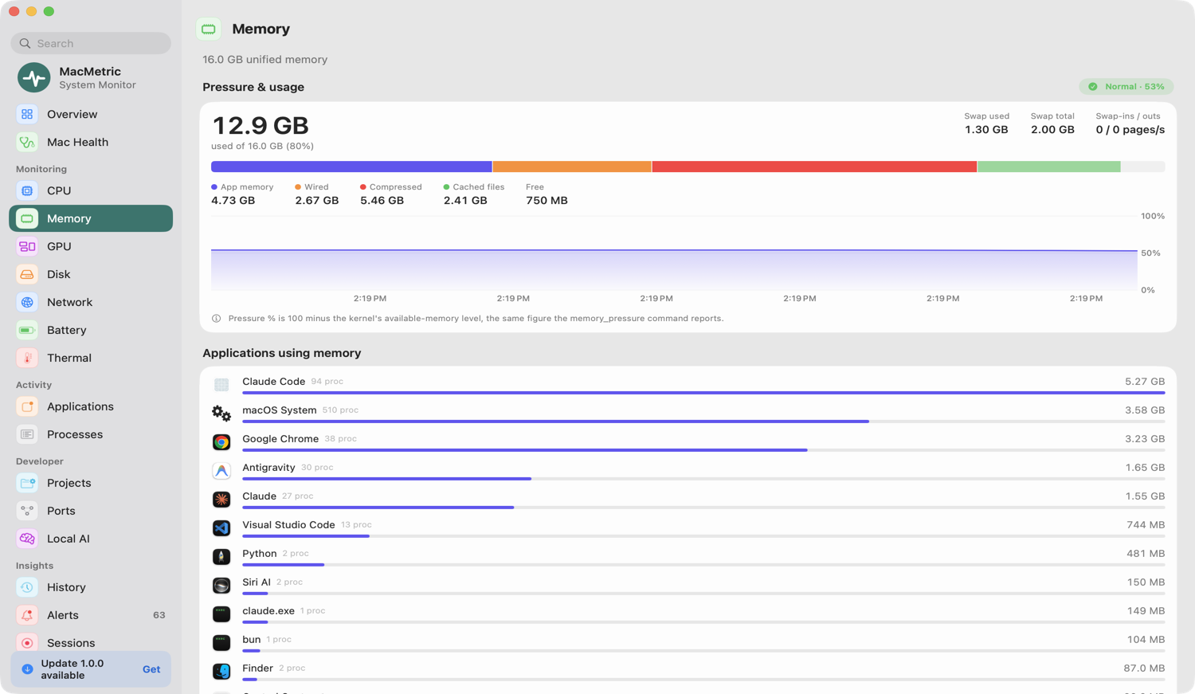Click the Alerts bell icon
This screenshot has width=1195, height=694.
coord(27,616)
